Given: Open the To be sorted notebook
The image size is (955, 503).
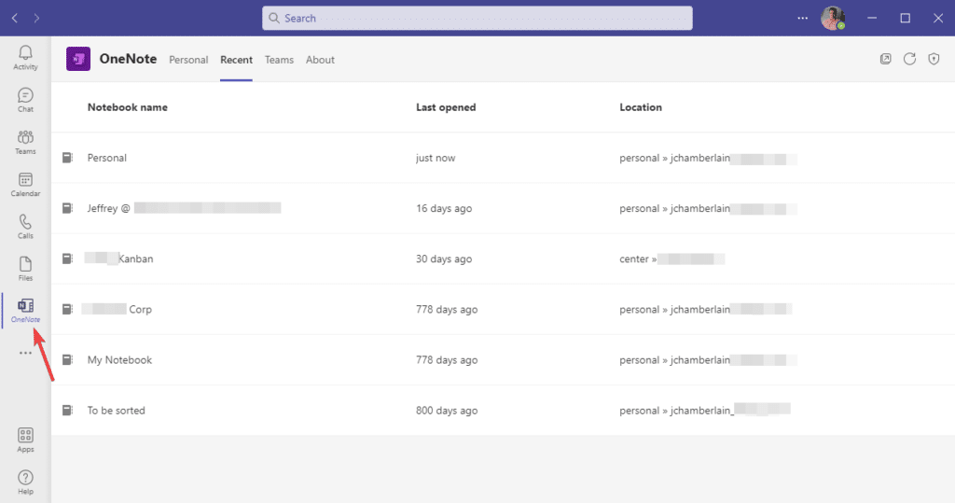Looking at the screenshot, I should (116, 411).
